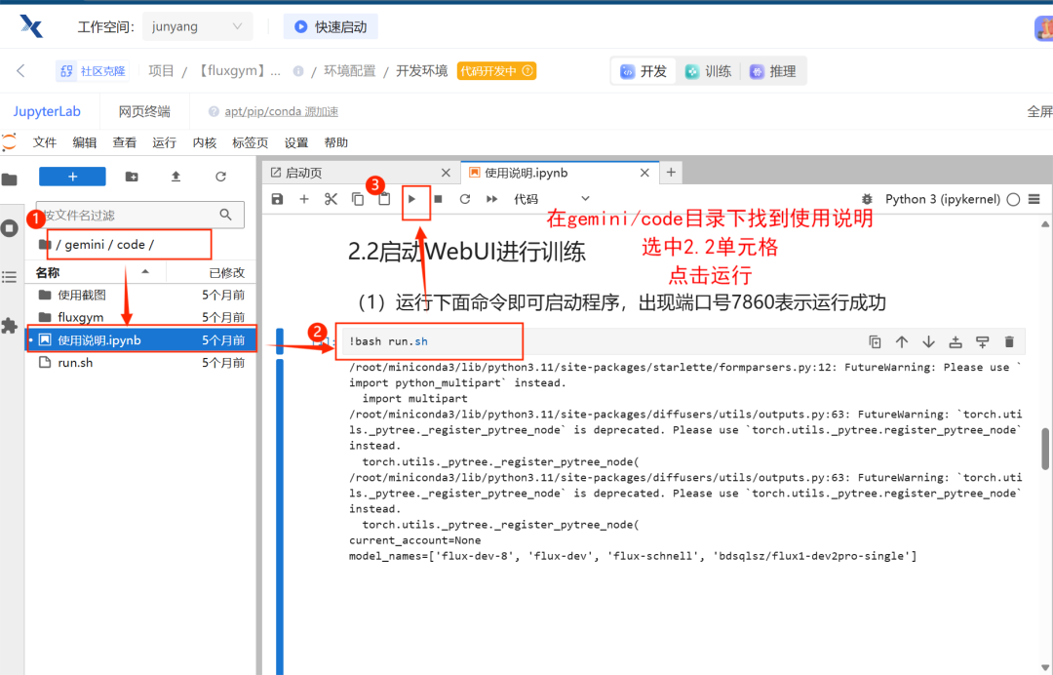
Task: Click the file name filter input field
Action: click(x=139, y=215)
